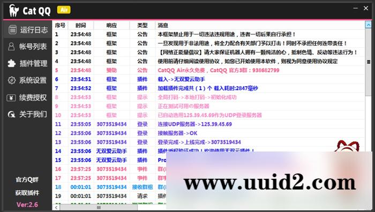Click row number 8 cell
375x212 pixels.
pos(57,97)
